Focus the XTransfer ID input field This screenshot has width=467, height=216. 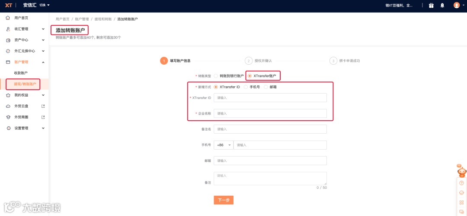(270, 97)
